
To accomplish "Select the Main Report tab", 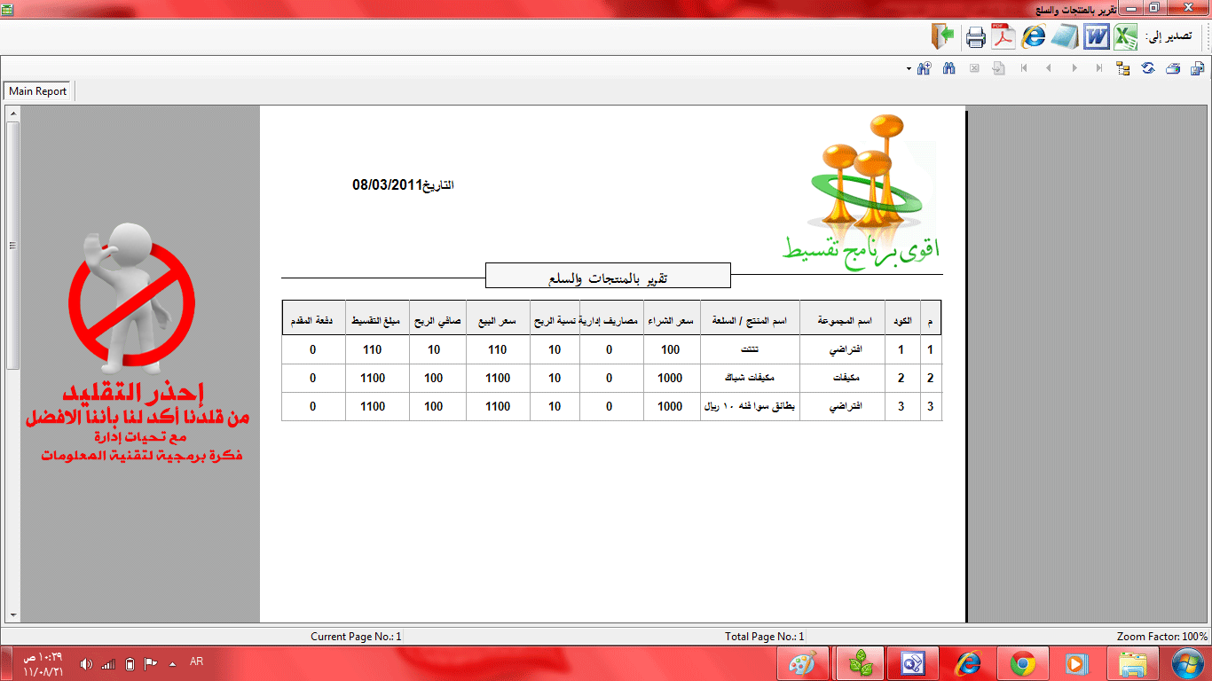I will [38, 91].
